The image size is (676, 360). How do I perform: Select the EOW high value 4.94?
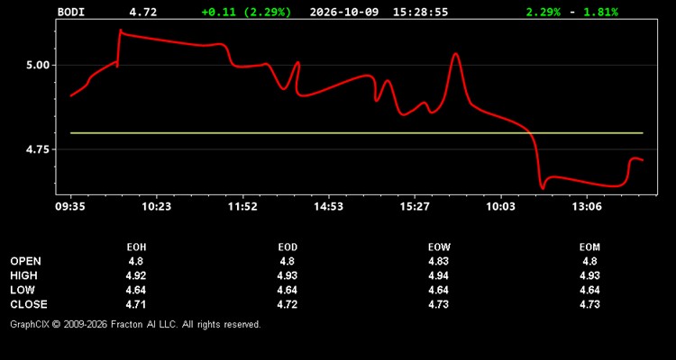coord(438,275)
